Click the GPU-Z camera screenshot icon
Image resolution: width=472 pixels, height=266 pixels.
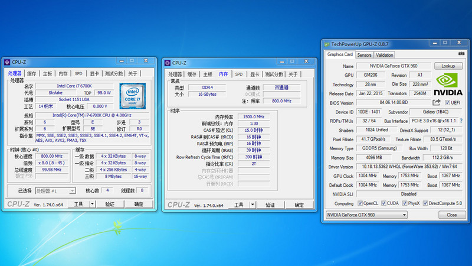tap(461, 54)
